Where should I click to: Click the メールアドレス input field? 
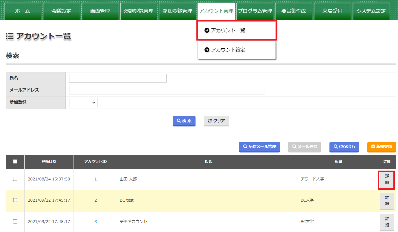tap(167, 90)
